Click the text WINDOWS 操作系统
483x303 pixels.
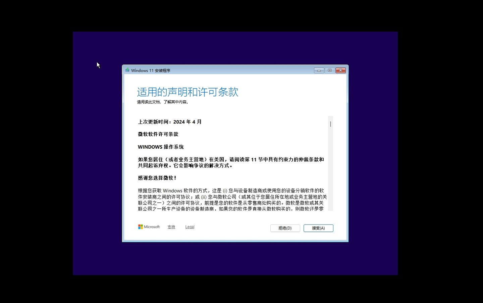tap(161, 147)
